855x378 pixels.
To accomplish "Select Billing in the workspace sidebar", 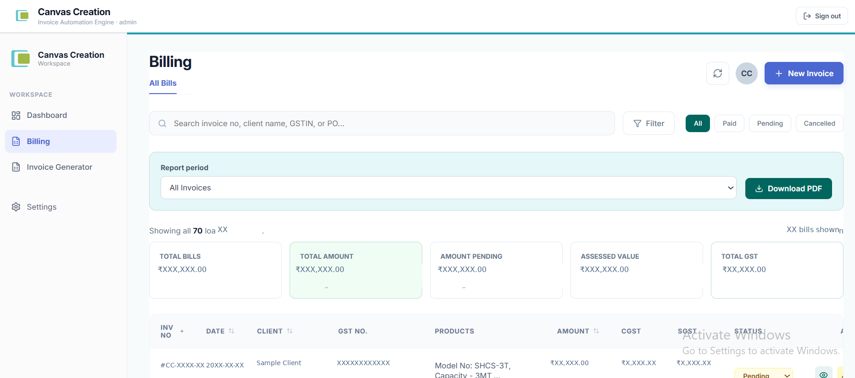I will point(61,141).
